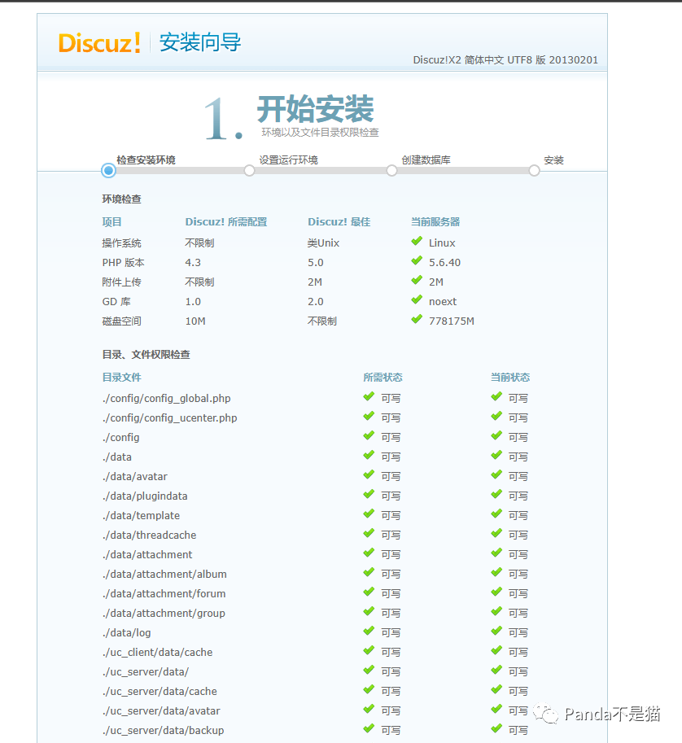682x743 pixels.
Task: Click current-status check for ./uc_client/data/cache
Action: [496, 651]
